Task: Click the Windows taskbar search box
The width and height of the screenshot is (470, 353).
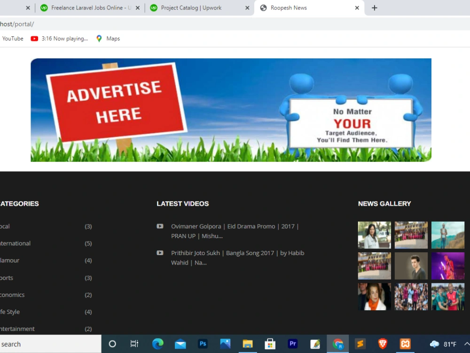Action: point(51,344)
